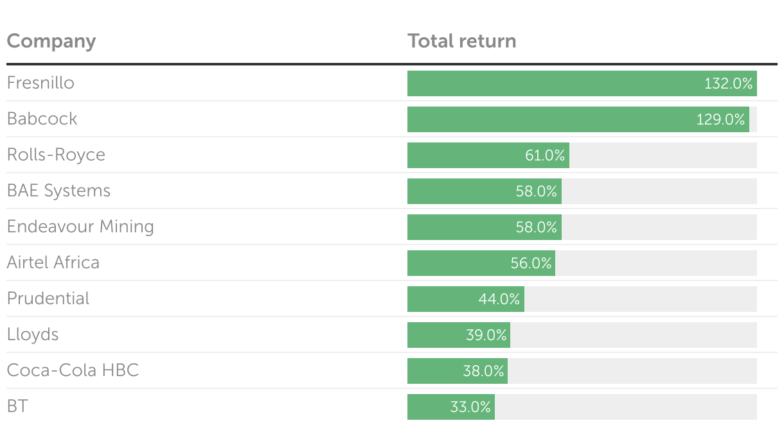The height and width of the screenshot is (430, 784).
Task: Click the Fresnillo 132.0% return bar
Action: click(582, 83)
